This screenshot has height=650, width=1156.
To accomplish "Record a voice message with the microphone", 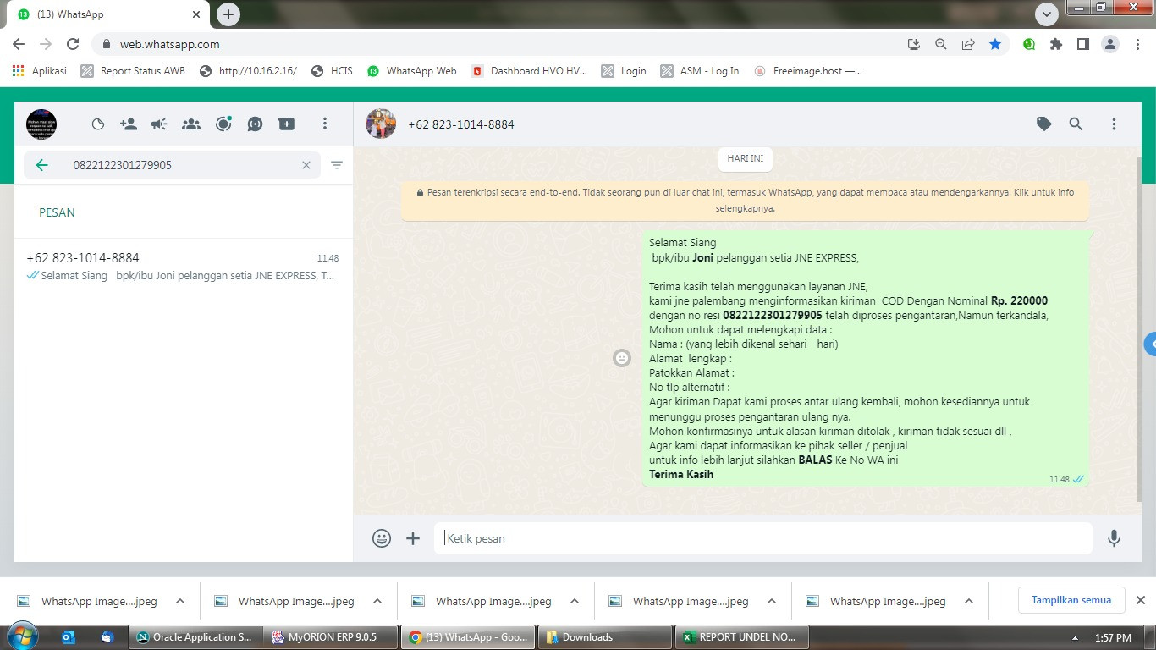I will click(x=1114, y=538).
